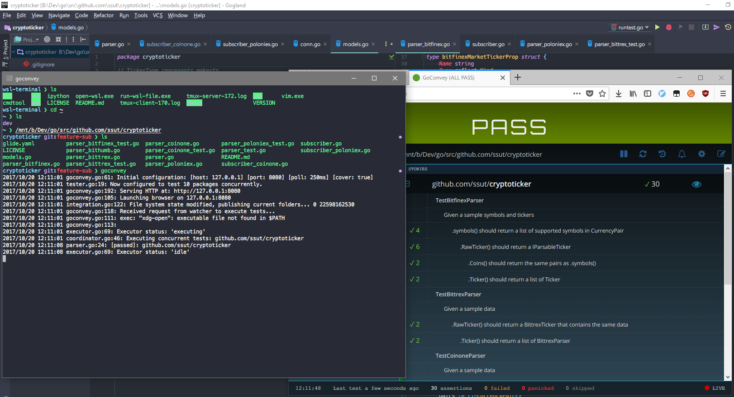Image resolution: width=734 pixels, height=397 pixels.
Task: Run the runtest.go configuration with green play
Action: (x=658, y=27)
